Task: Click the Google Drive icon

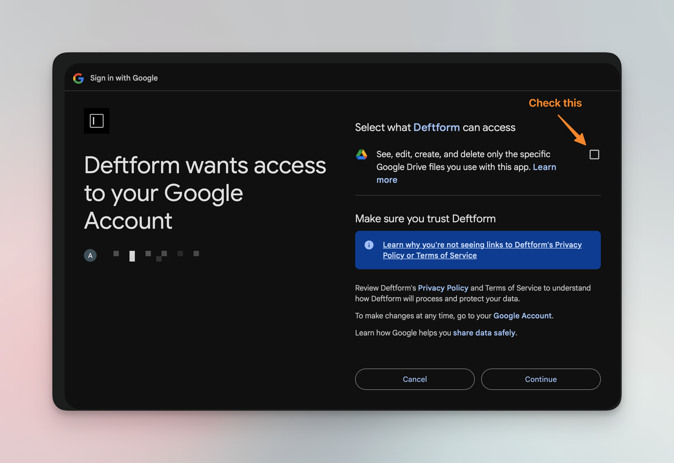Action: click(362, 154)
